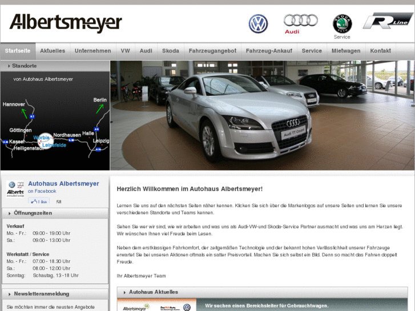This screenshot has width=415, height=311.
Task: Expand the Autohaus Aktuelles section header
Action: 262,292
